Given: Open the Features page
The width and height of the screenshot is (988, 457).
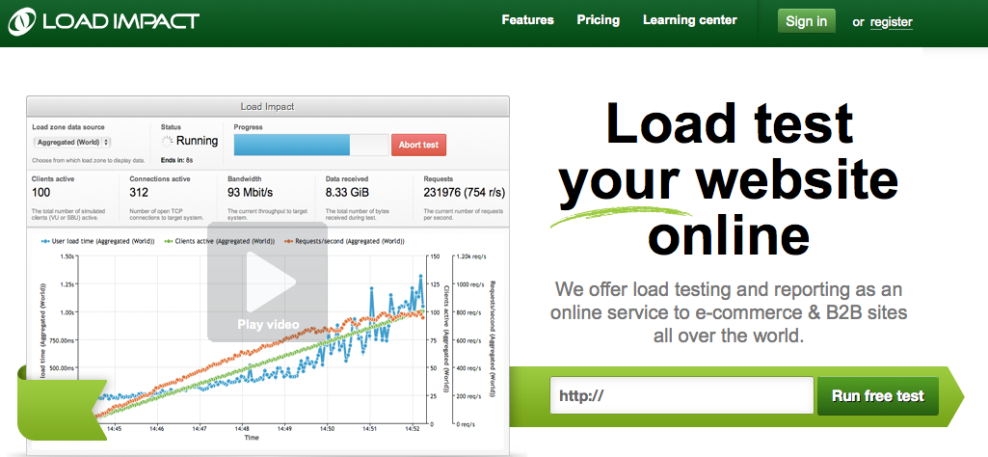Looking at the screenshot, I should 527,20.
